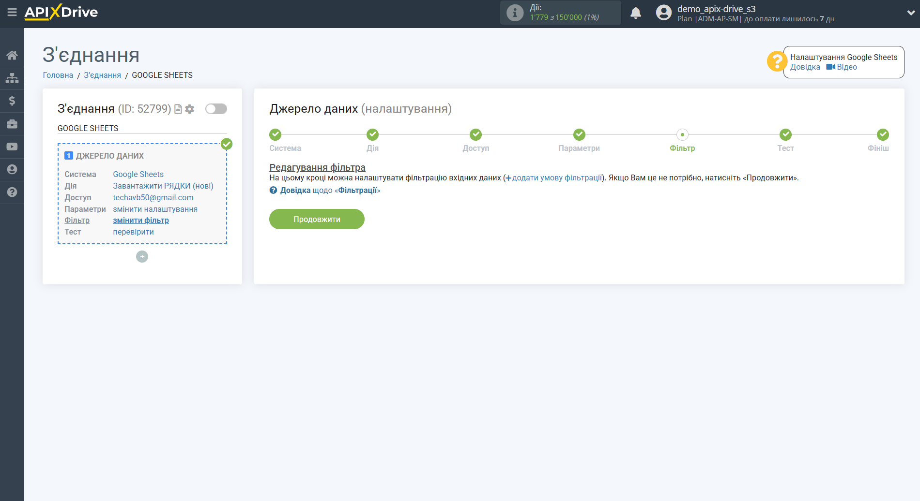Open the user profile sidebar icon
920x501 pixels.
coord(12,169)
